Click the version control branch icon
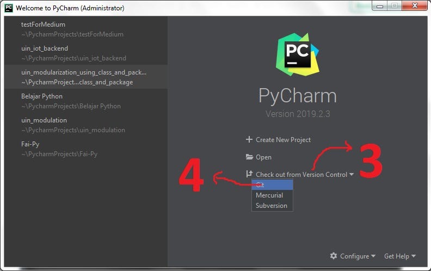This screenshot has width=431, height=271. tap(249, 174)
